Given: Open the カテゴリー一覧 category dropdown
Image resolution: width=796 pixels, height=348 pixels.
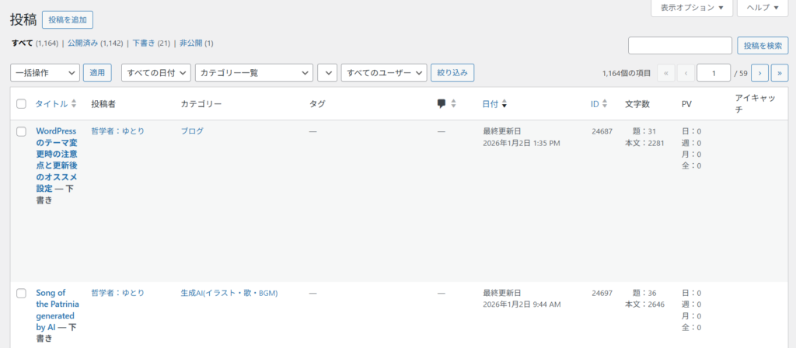Looking at the screenshot, I should tap(253, 72).
